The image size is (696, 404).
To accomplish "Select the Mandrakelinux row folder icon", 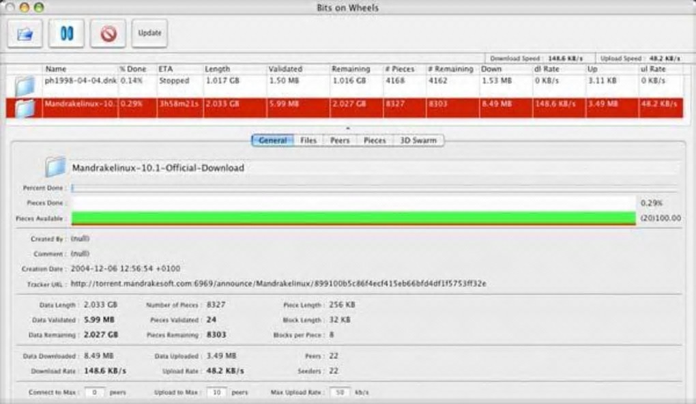I will (x=25, y=108).
